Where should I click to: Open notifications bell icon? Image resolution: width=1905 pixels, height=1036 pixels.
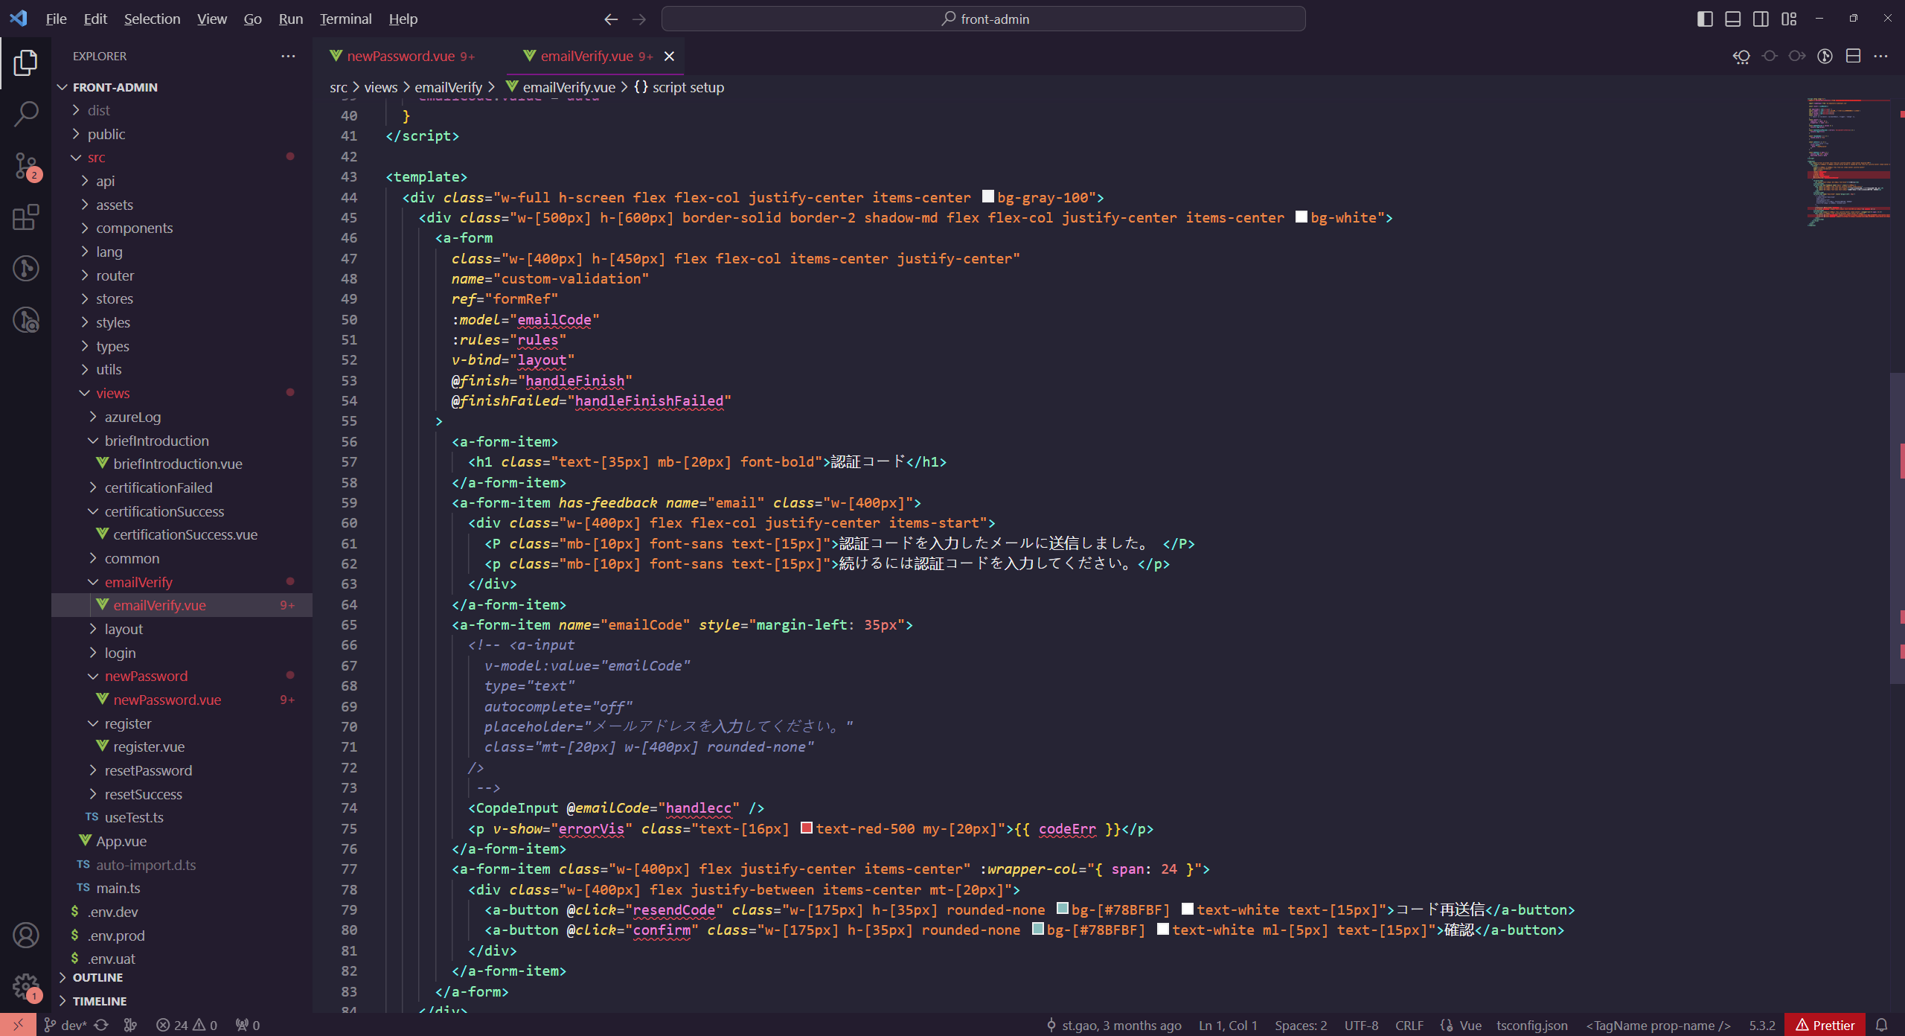coord(1881,1025)
